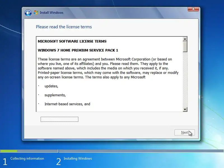Viewport: 224px width, 168px height.
Task: Click the license scrollbar up arrow
Action: pos(185,39)
